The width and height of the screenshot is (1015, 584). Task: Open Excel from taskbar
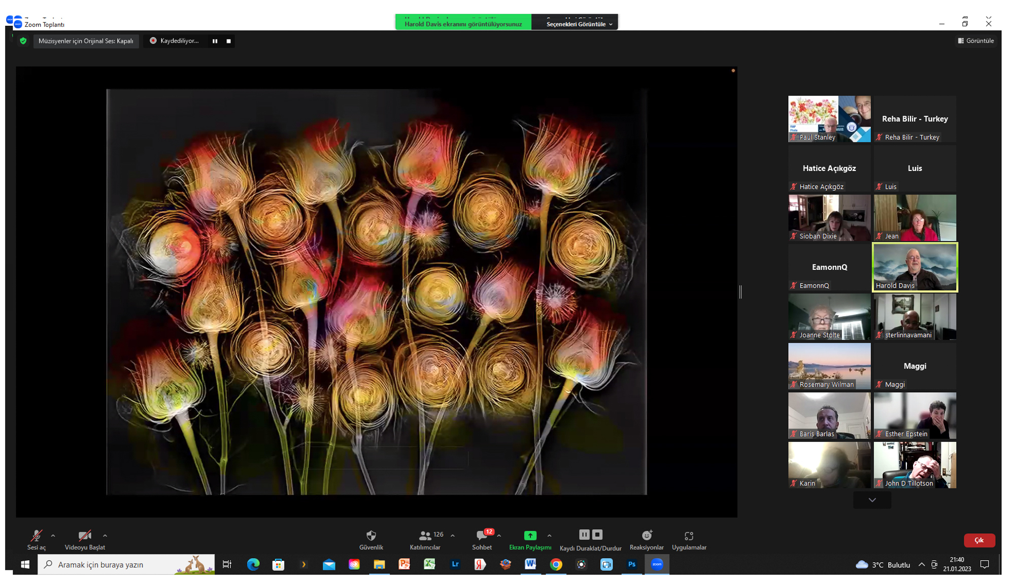(429, 564)
